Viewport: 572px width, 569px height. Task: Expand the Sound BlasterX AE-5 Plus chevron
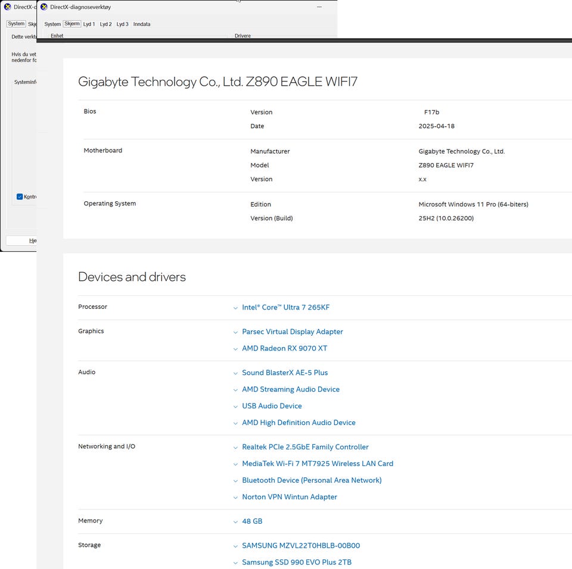click(235, 373)
